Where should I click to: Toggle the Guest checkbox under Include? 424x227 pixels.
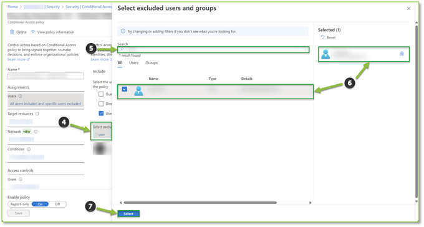101,94
